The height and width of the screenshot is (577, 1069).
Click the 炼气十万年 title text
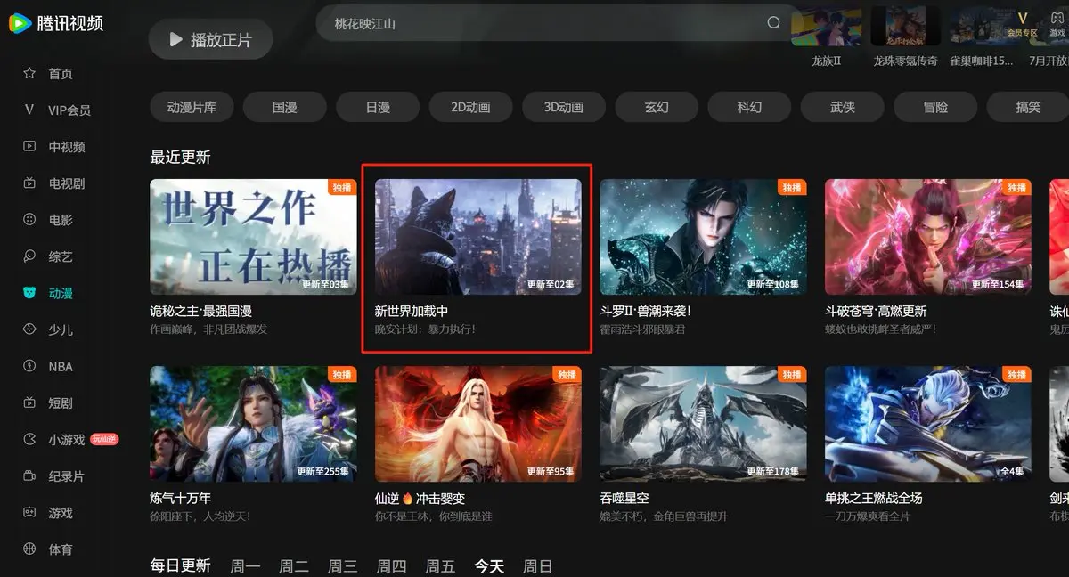(180, 498)
